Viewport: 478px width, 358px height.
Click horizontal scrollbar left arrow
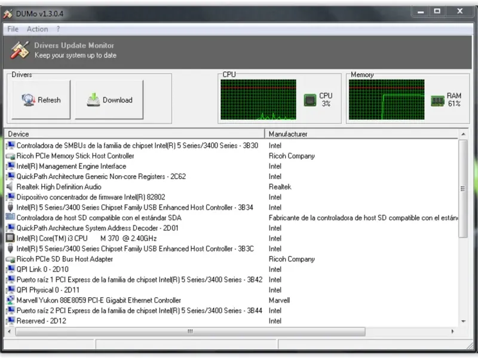(x=10, y=331)
